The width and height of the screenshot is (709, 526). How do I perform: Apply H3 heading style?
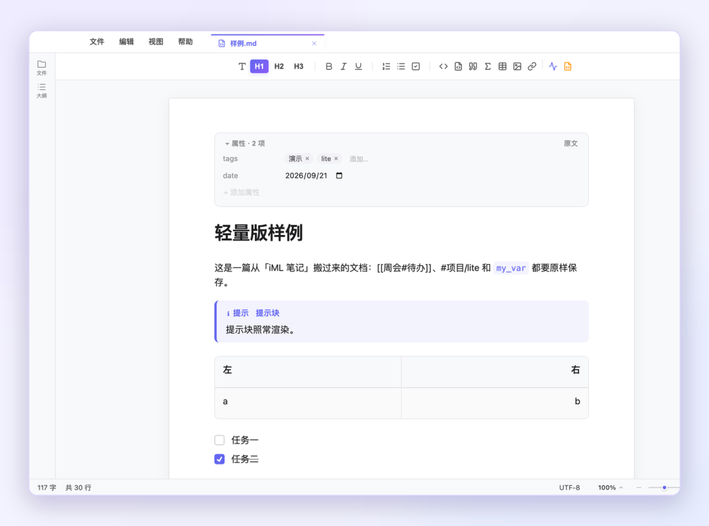299,66
